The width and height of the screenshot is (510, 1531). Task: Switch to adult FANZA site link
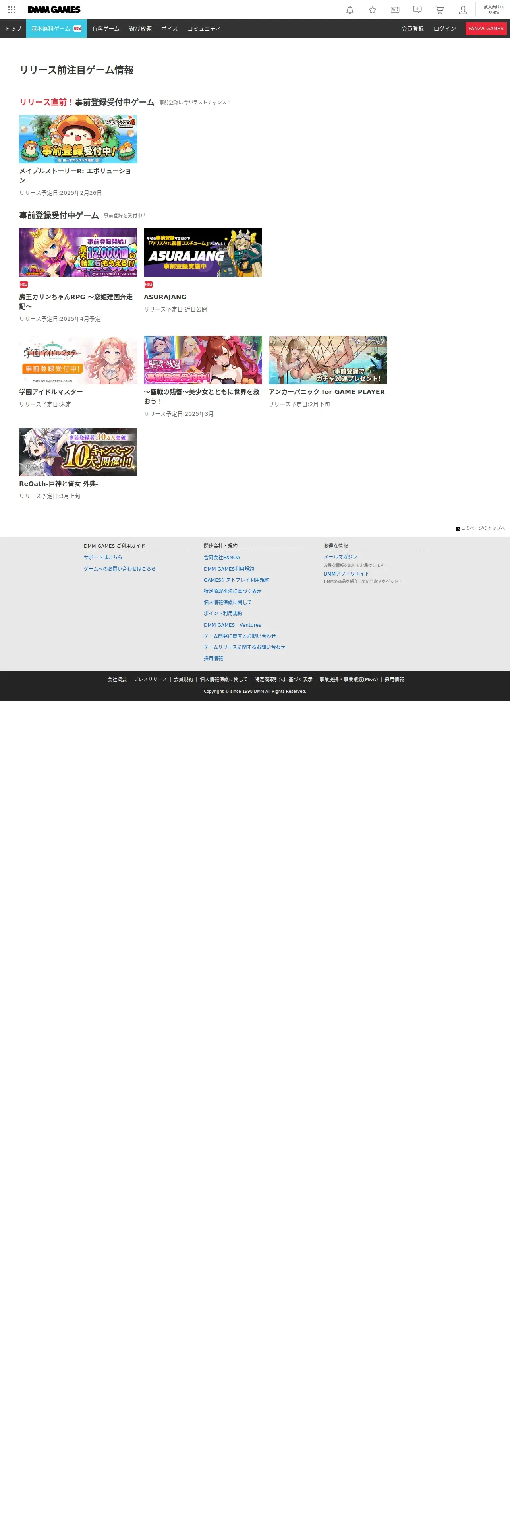coord(493,10)
